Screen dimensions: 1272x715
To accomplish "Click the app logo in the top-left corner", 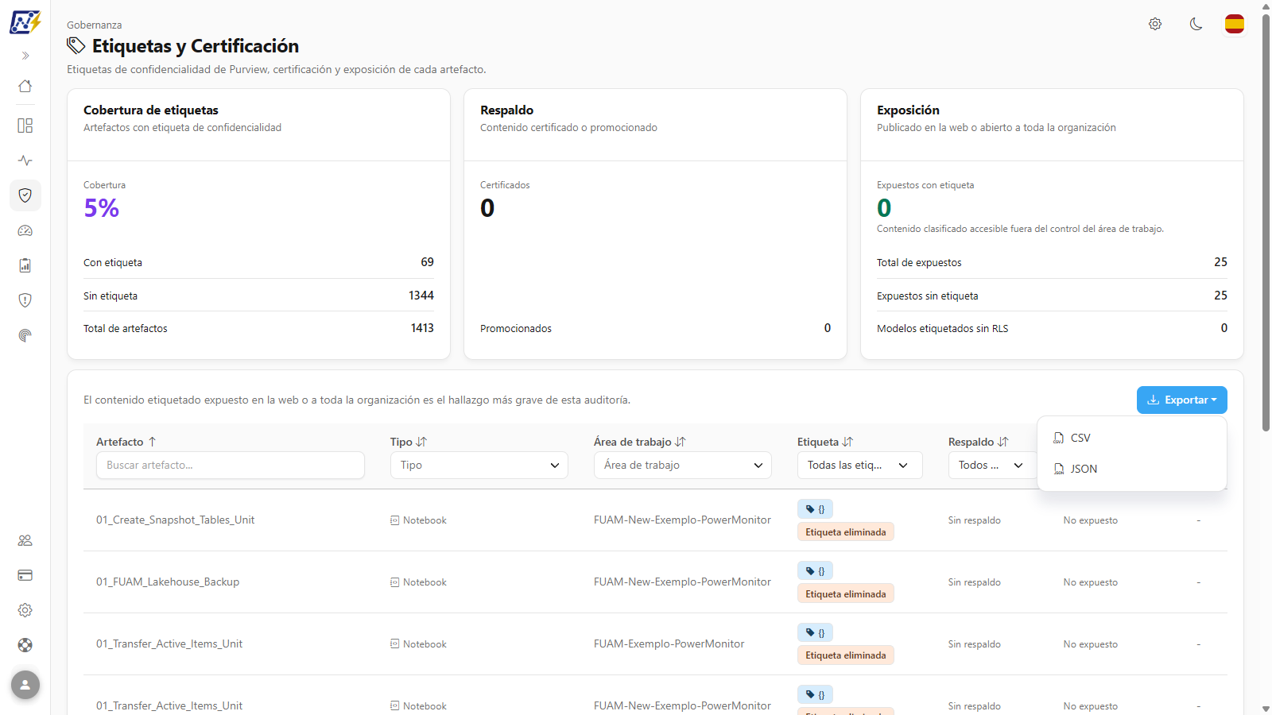I will click(25, 22).
